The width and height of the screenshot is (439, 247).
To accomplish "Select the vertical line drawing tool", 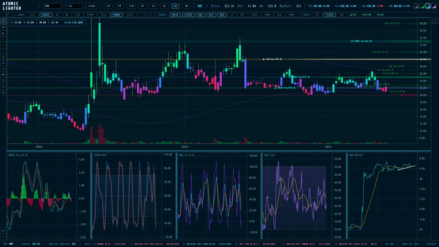I will [3, 51].
